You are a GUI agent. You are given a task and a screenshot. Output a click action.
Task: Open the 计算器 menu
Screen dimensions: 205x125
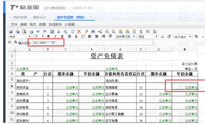[x=70, y=25]
